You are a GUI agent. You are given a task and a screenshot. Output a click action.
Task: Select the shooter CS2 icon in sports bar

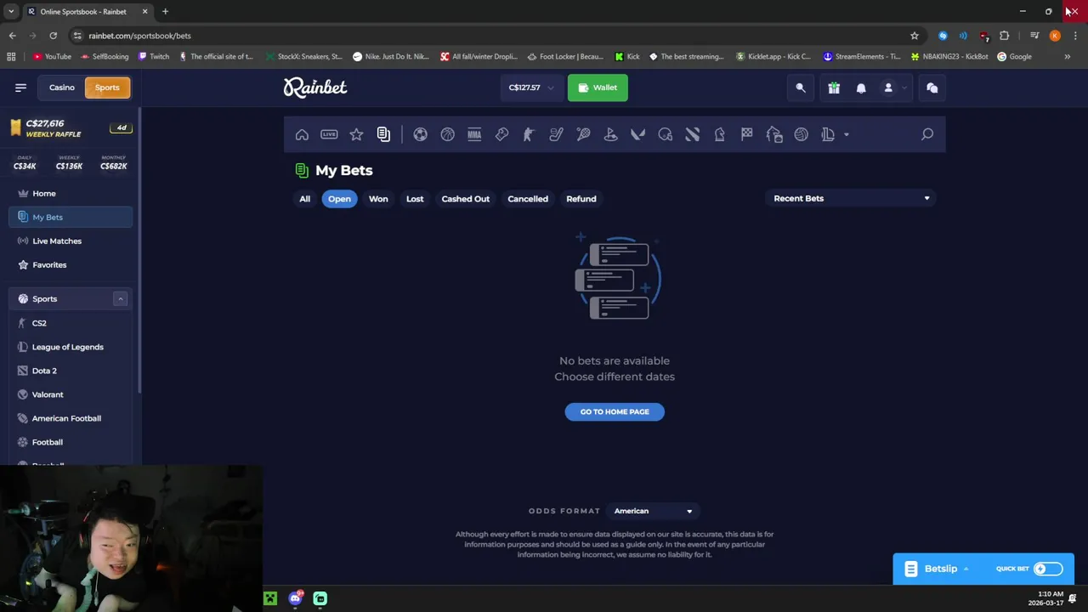pyautogui.click(x=529, y=134)
